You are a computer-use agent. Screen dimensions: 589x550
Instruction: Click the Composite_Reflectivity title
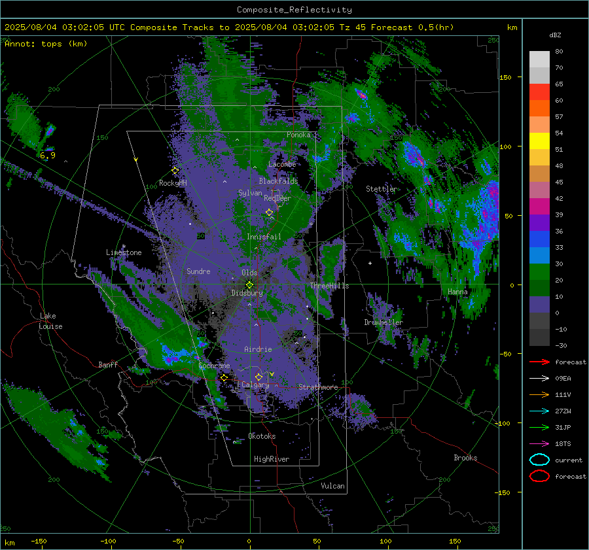(294, 10)
